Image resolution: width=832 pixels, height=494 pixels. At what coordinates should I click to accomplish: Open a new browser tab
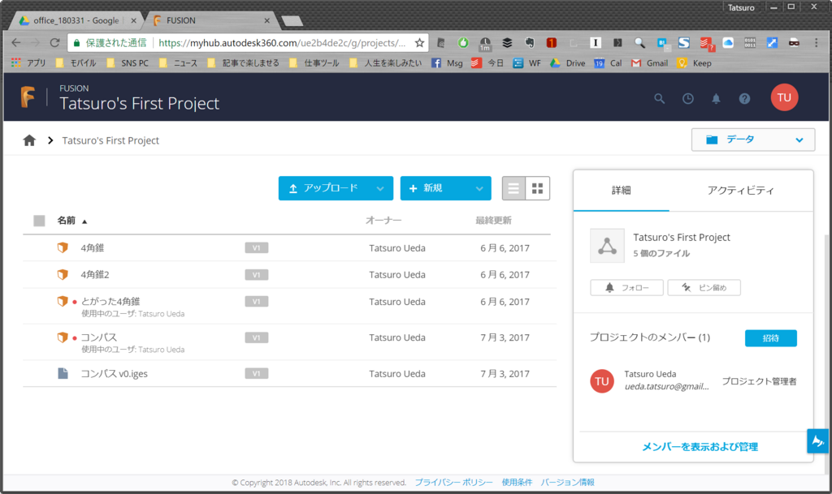point(292,21)
